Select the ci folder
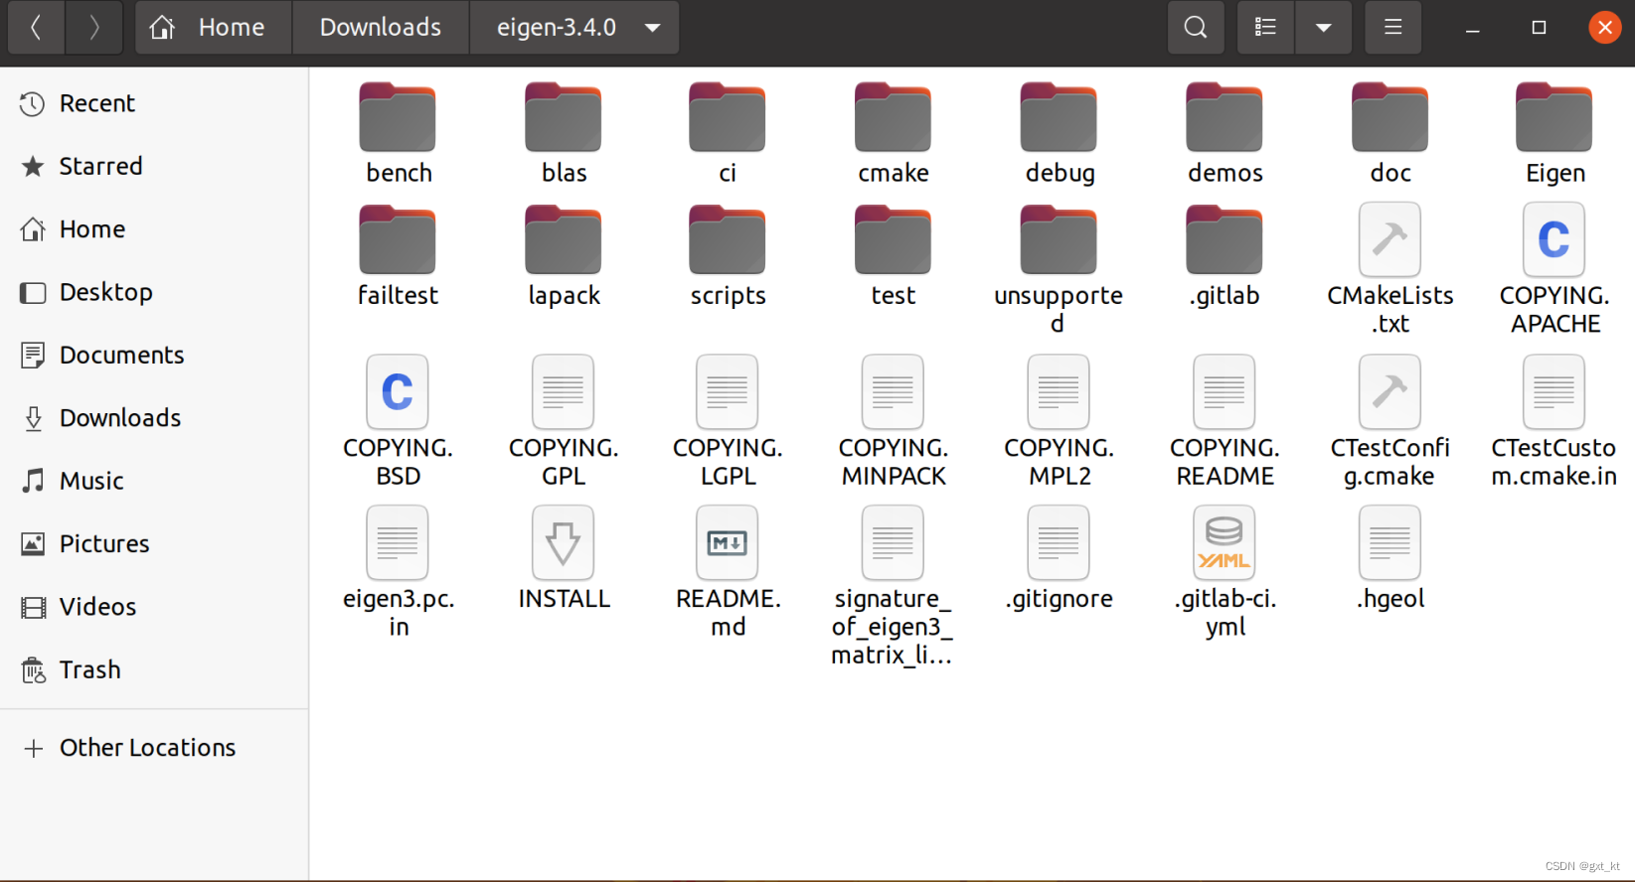Image resolution: width=1635 pixels, height=882 pixels. [728, 134]
